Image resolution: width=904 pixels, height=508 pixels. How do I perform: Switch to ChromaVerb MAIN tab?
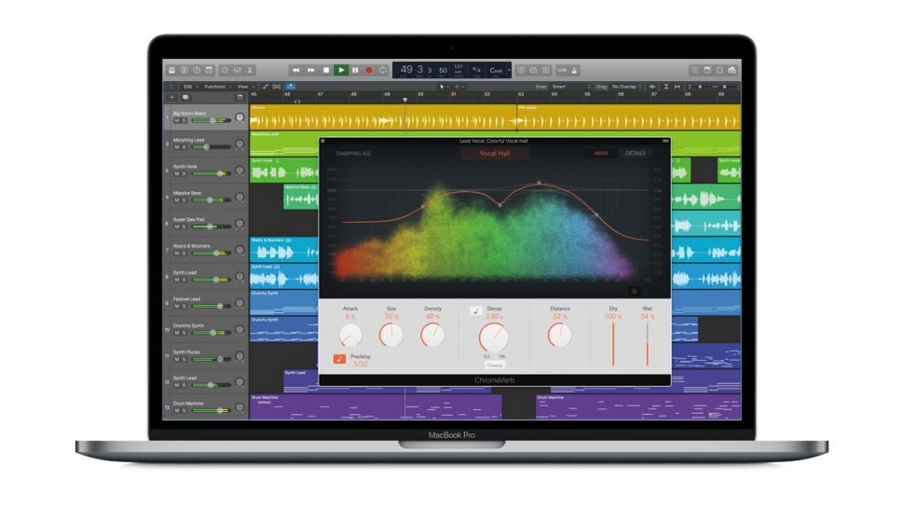coord(601,154)
